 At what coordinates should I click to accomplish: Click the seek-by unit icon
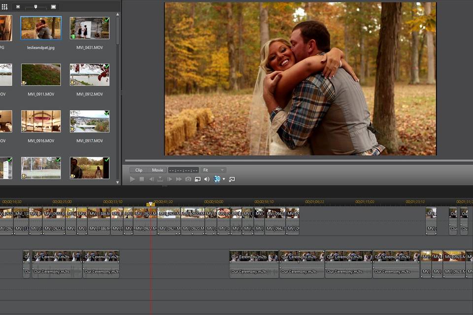tap(160, 179)
